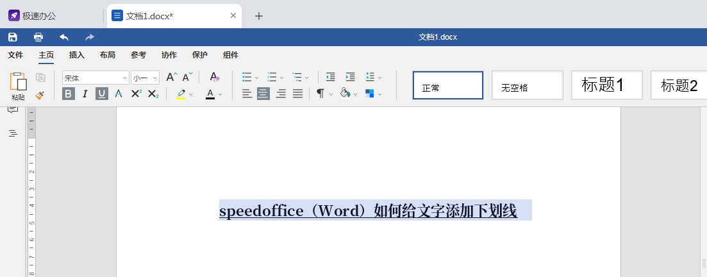
Task: Center align the text
Action: point(263,94)
